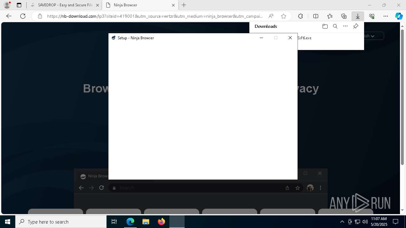
Task: Pin the Downloads panel
Action: [x=356, y=26]
